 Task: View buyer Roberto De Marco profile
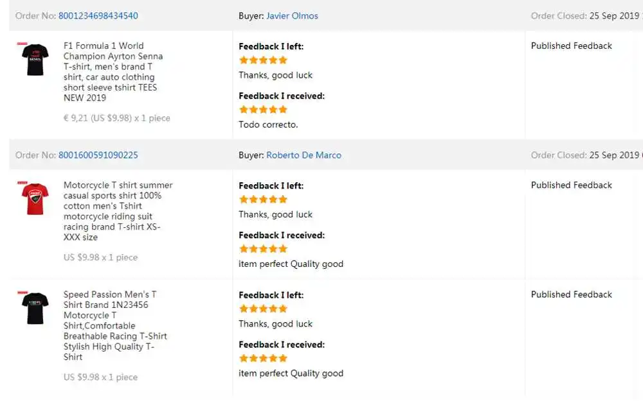point(303,155)
